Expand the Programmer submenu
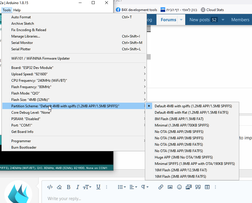 (x=74, y=141)
